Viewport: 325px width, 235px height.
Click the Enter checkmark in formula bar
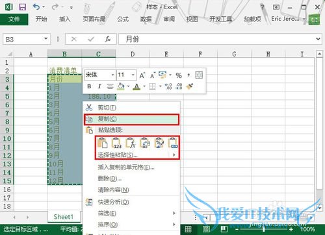pyautogui.click(x=91, y=39)
